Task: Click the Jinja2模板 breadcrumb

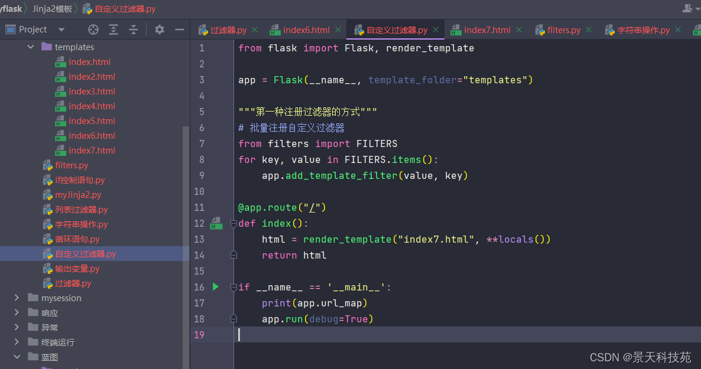Action: coord(52,8)
